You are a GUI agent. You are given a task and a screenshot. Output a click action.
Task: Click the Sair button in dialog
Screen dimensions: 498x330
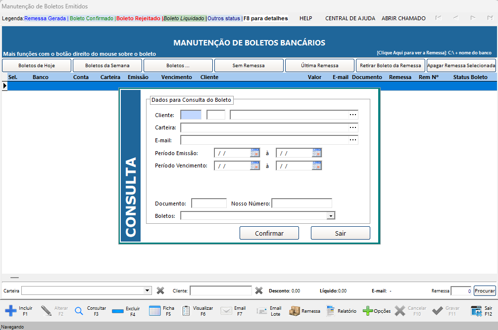coord(341,233)
